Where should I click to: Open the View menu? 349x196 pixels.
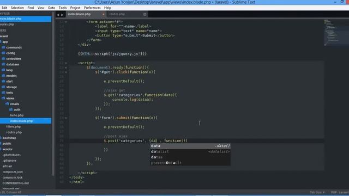pyautogui.click(x=41, y=8)
